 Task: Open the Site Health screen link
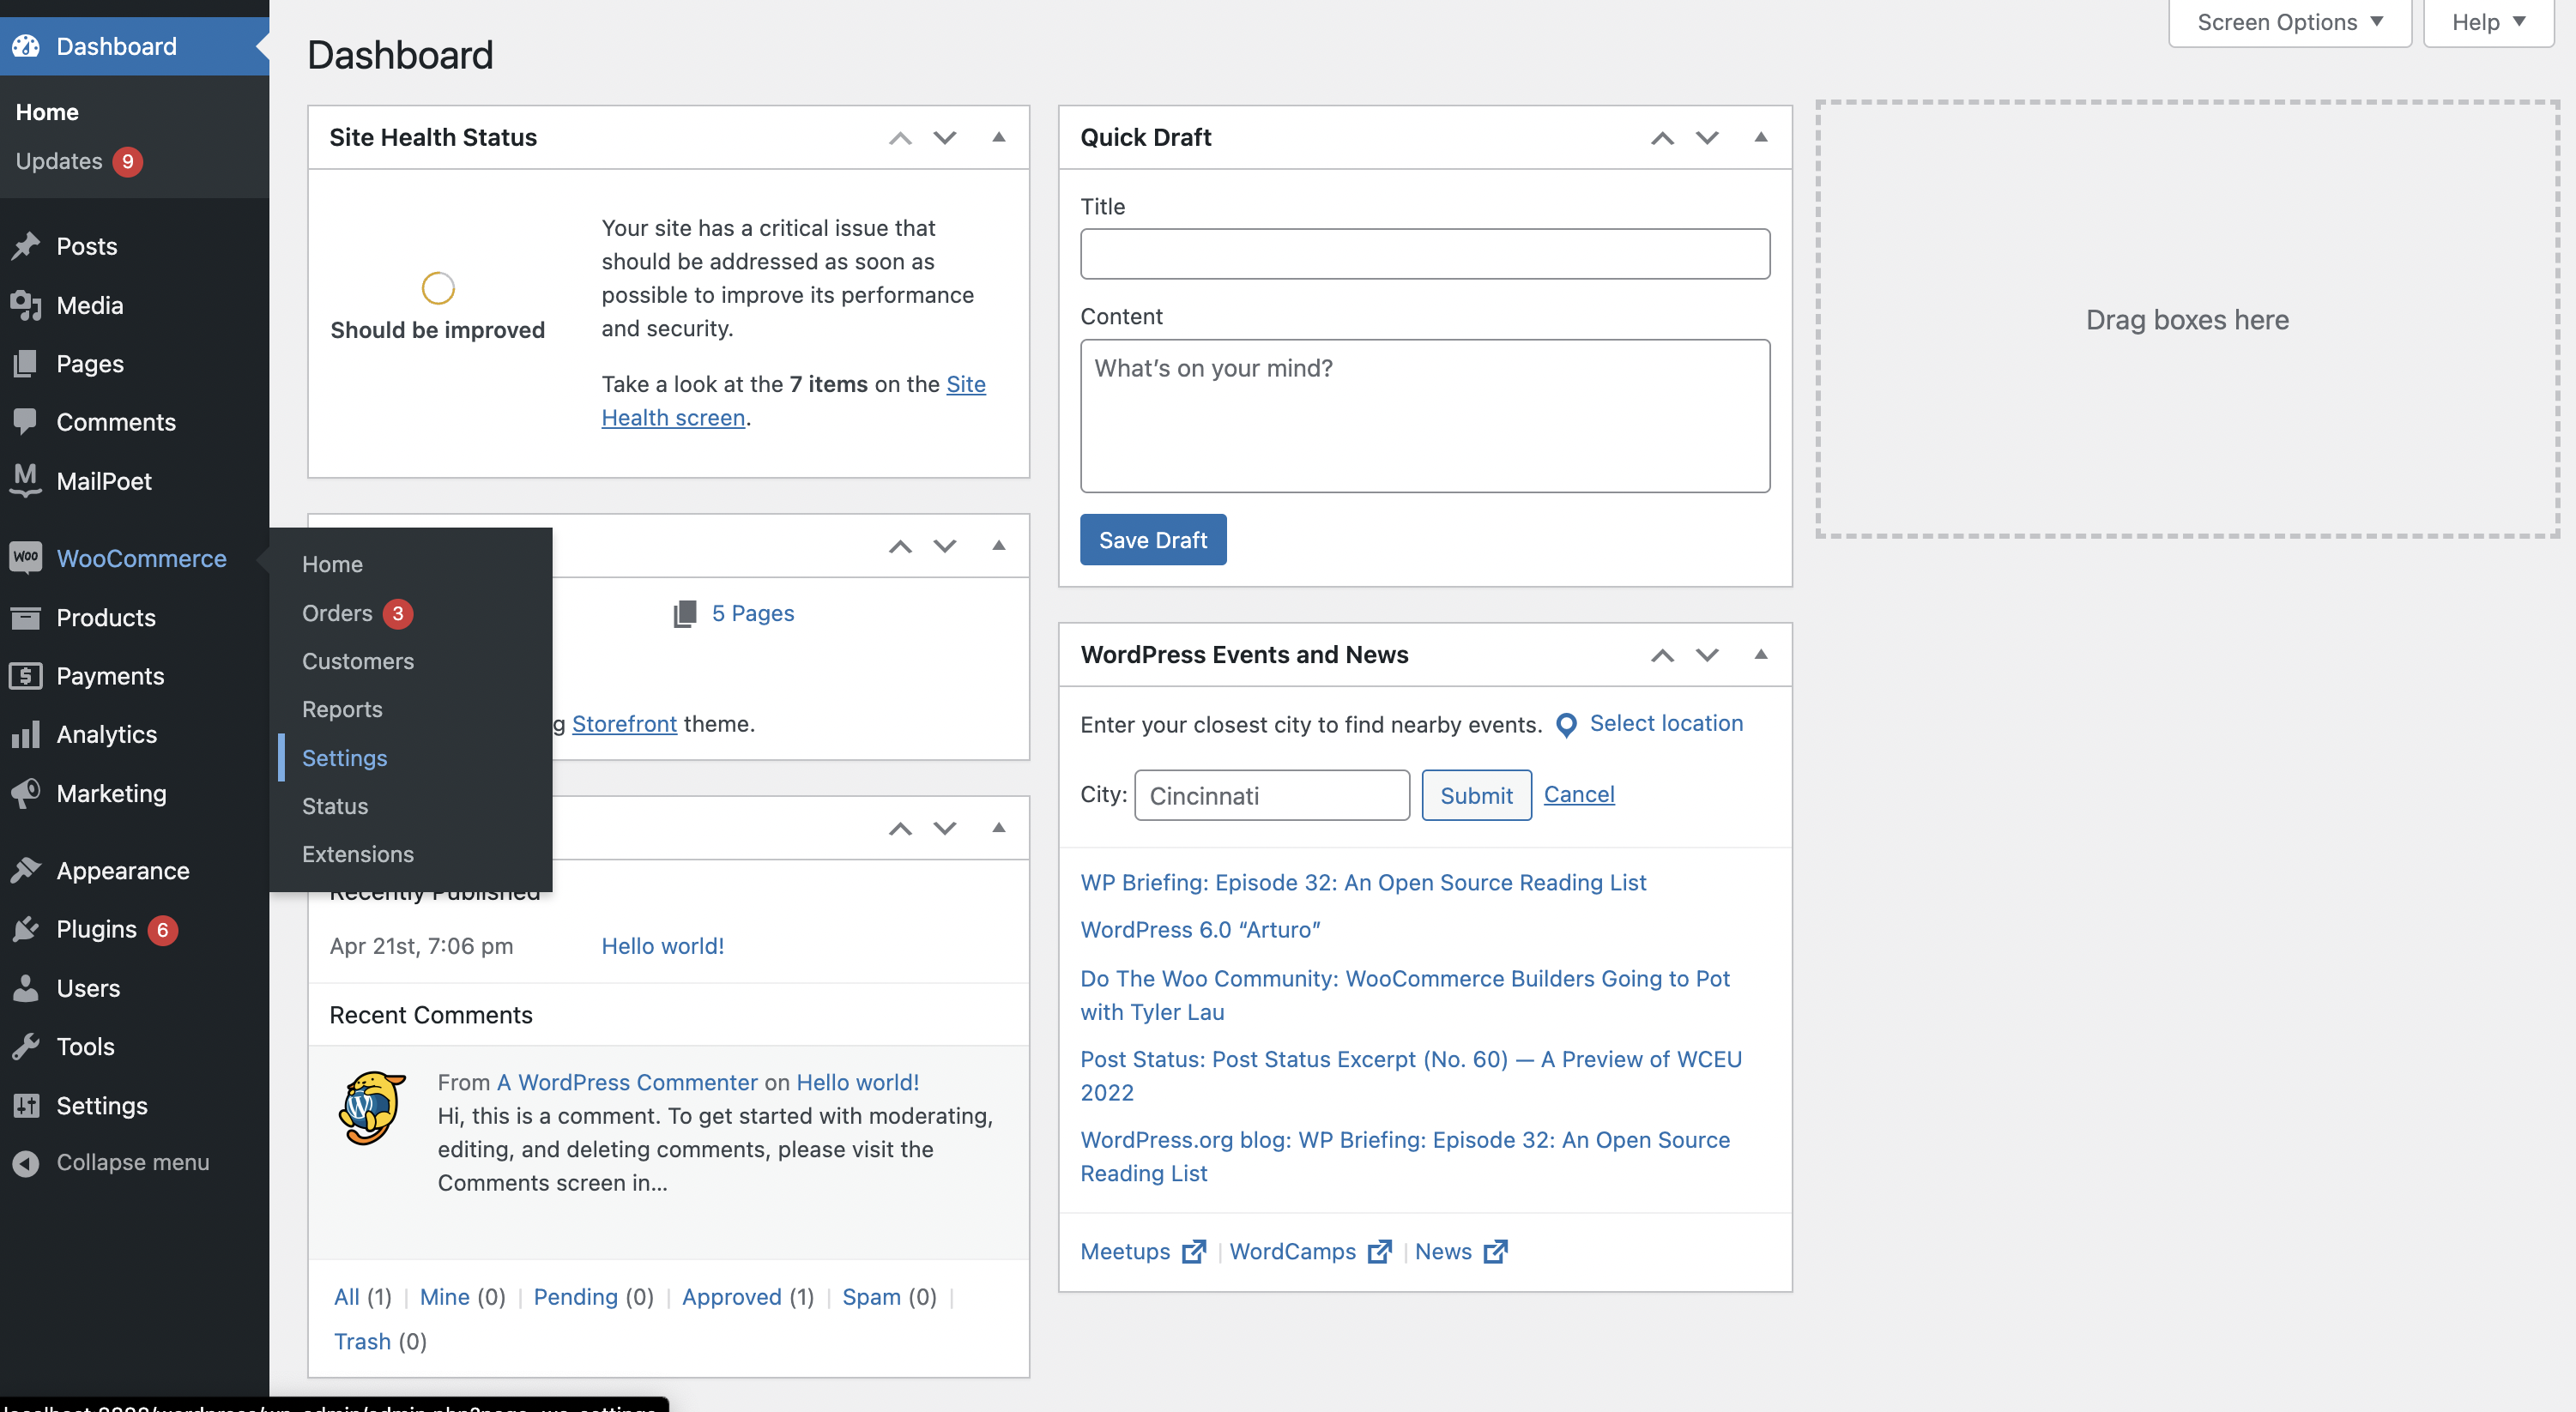(673, 417)
